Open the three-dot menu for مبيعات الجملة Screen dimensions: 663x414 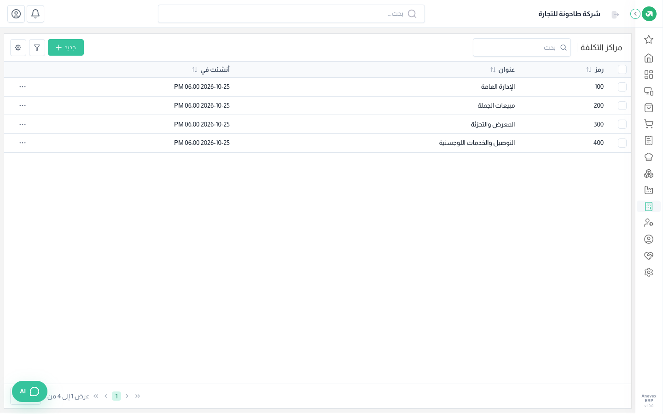(x=23, y=106)
